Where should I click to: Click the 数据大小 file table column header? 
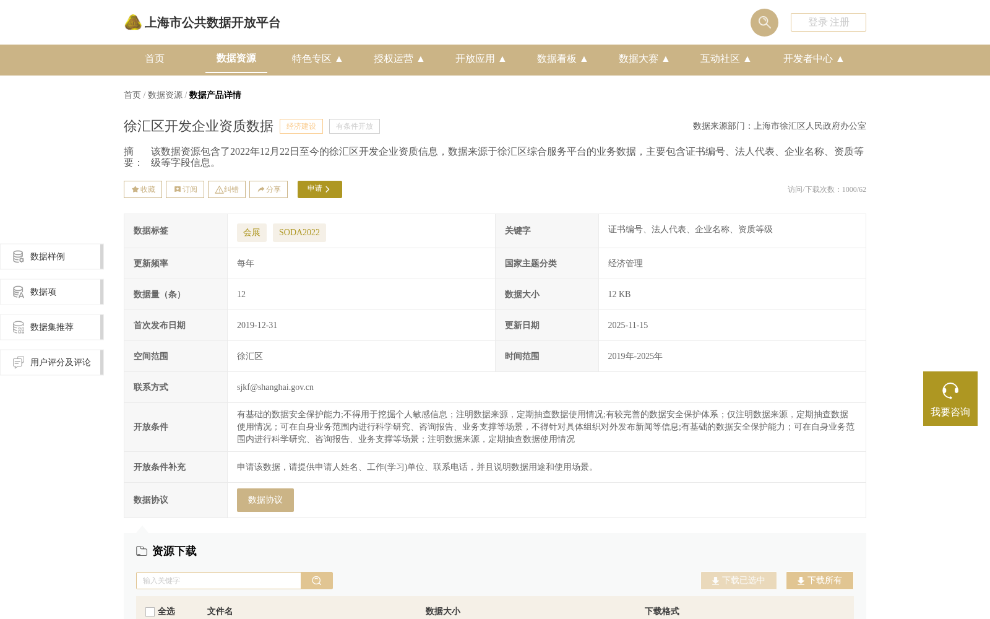(x=443, y=612)
